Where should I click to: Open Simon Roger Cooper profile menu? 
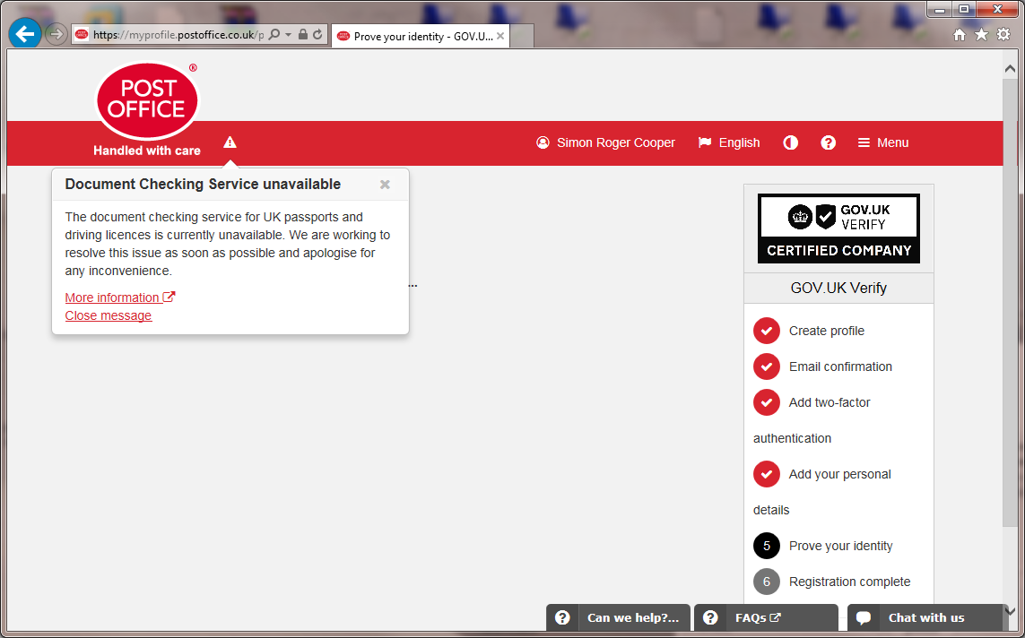coord(605,142)
